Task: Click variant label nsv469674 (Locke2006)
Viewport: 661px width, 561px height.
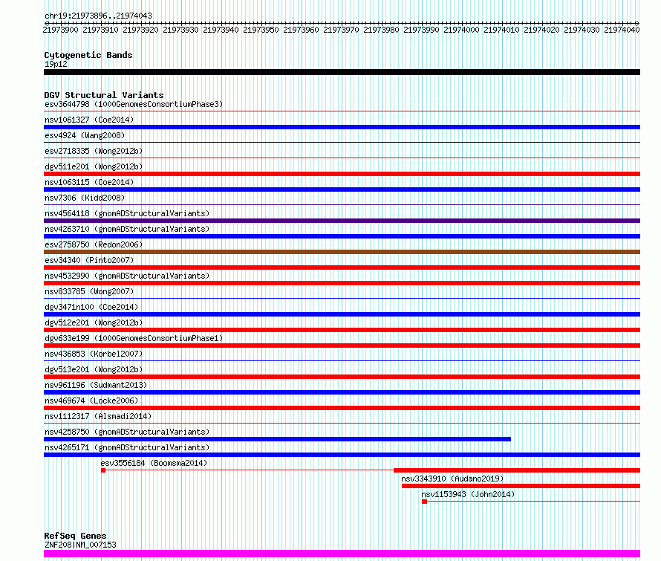Action: [x=91, y=401]
